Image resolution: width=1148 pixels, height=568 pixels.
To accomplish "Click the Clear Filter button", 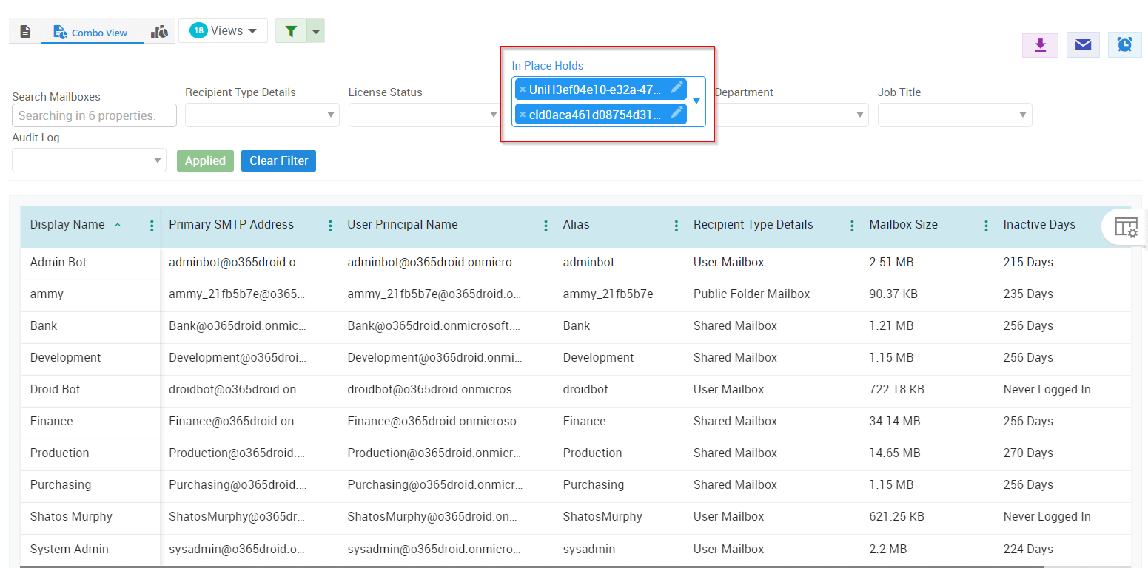I will tap(278, 160).
